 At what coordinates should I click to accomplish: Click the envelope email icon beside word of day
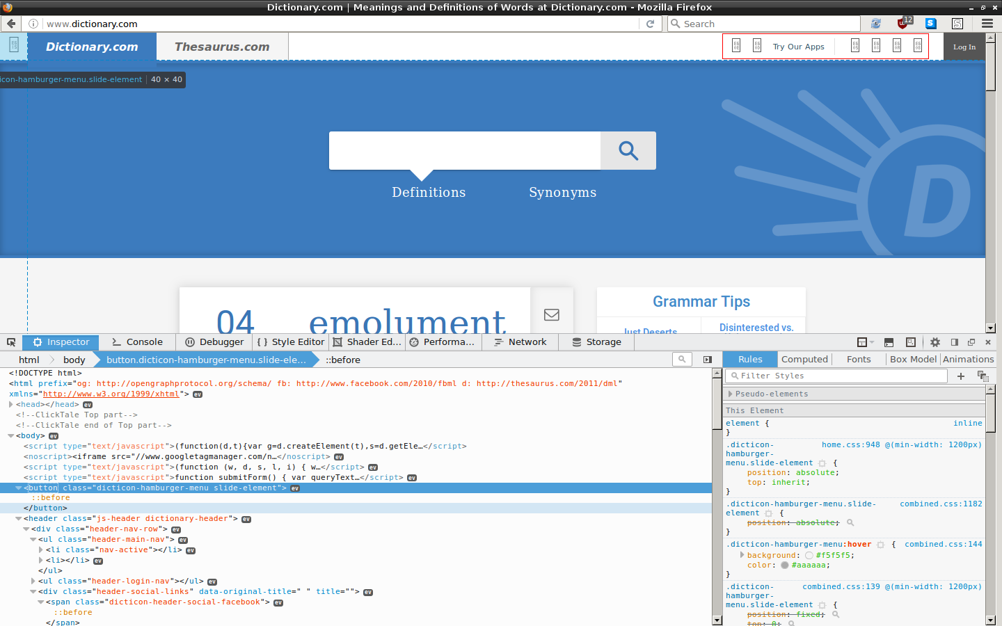tap(552, 314)
